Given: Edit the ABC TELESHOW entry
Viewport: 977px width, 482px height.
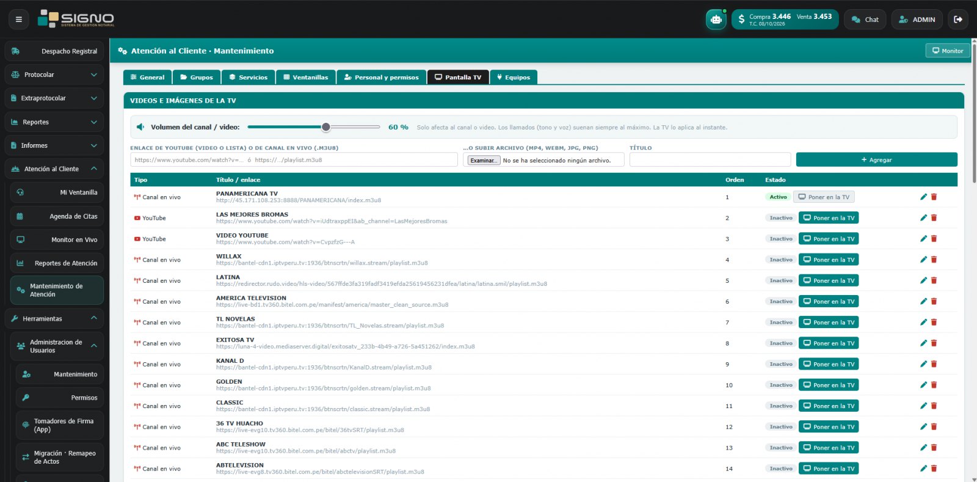Looking at the screenshot, I should pyautogui.click(x=923, y=448).
